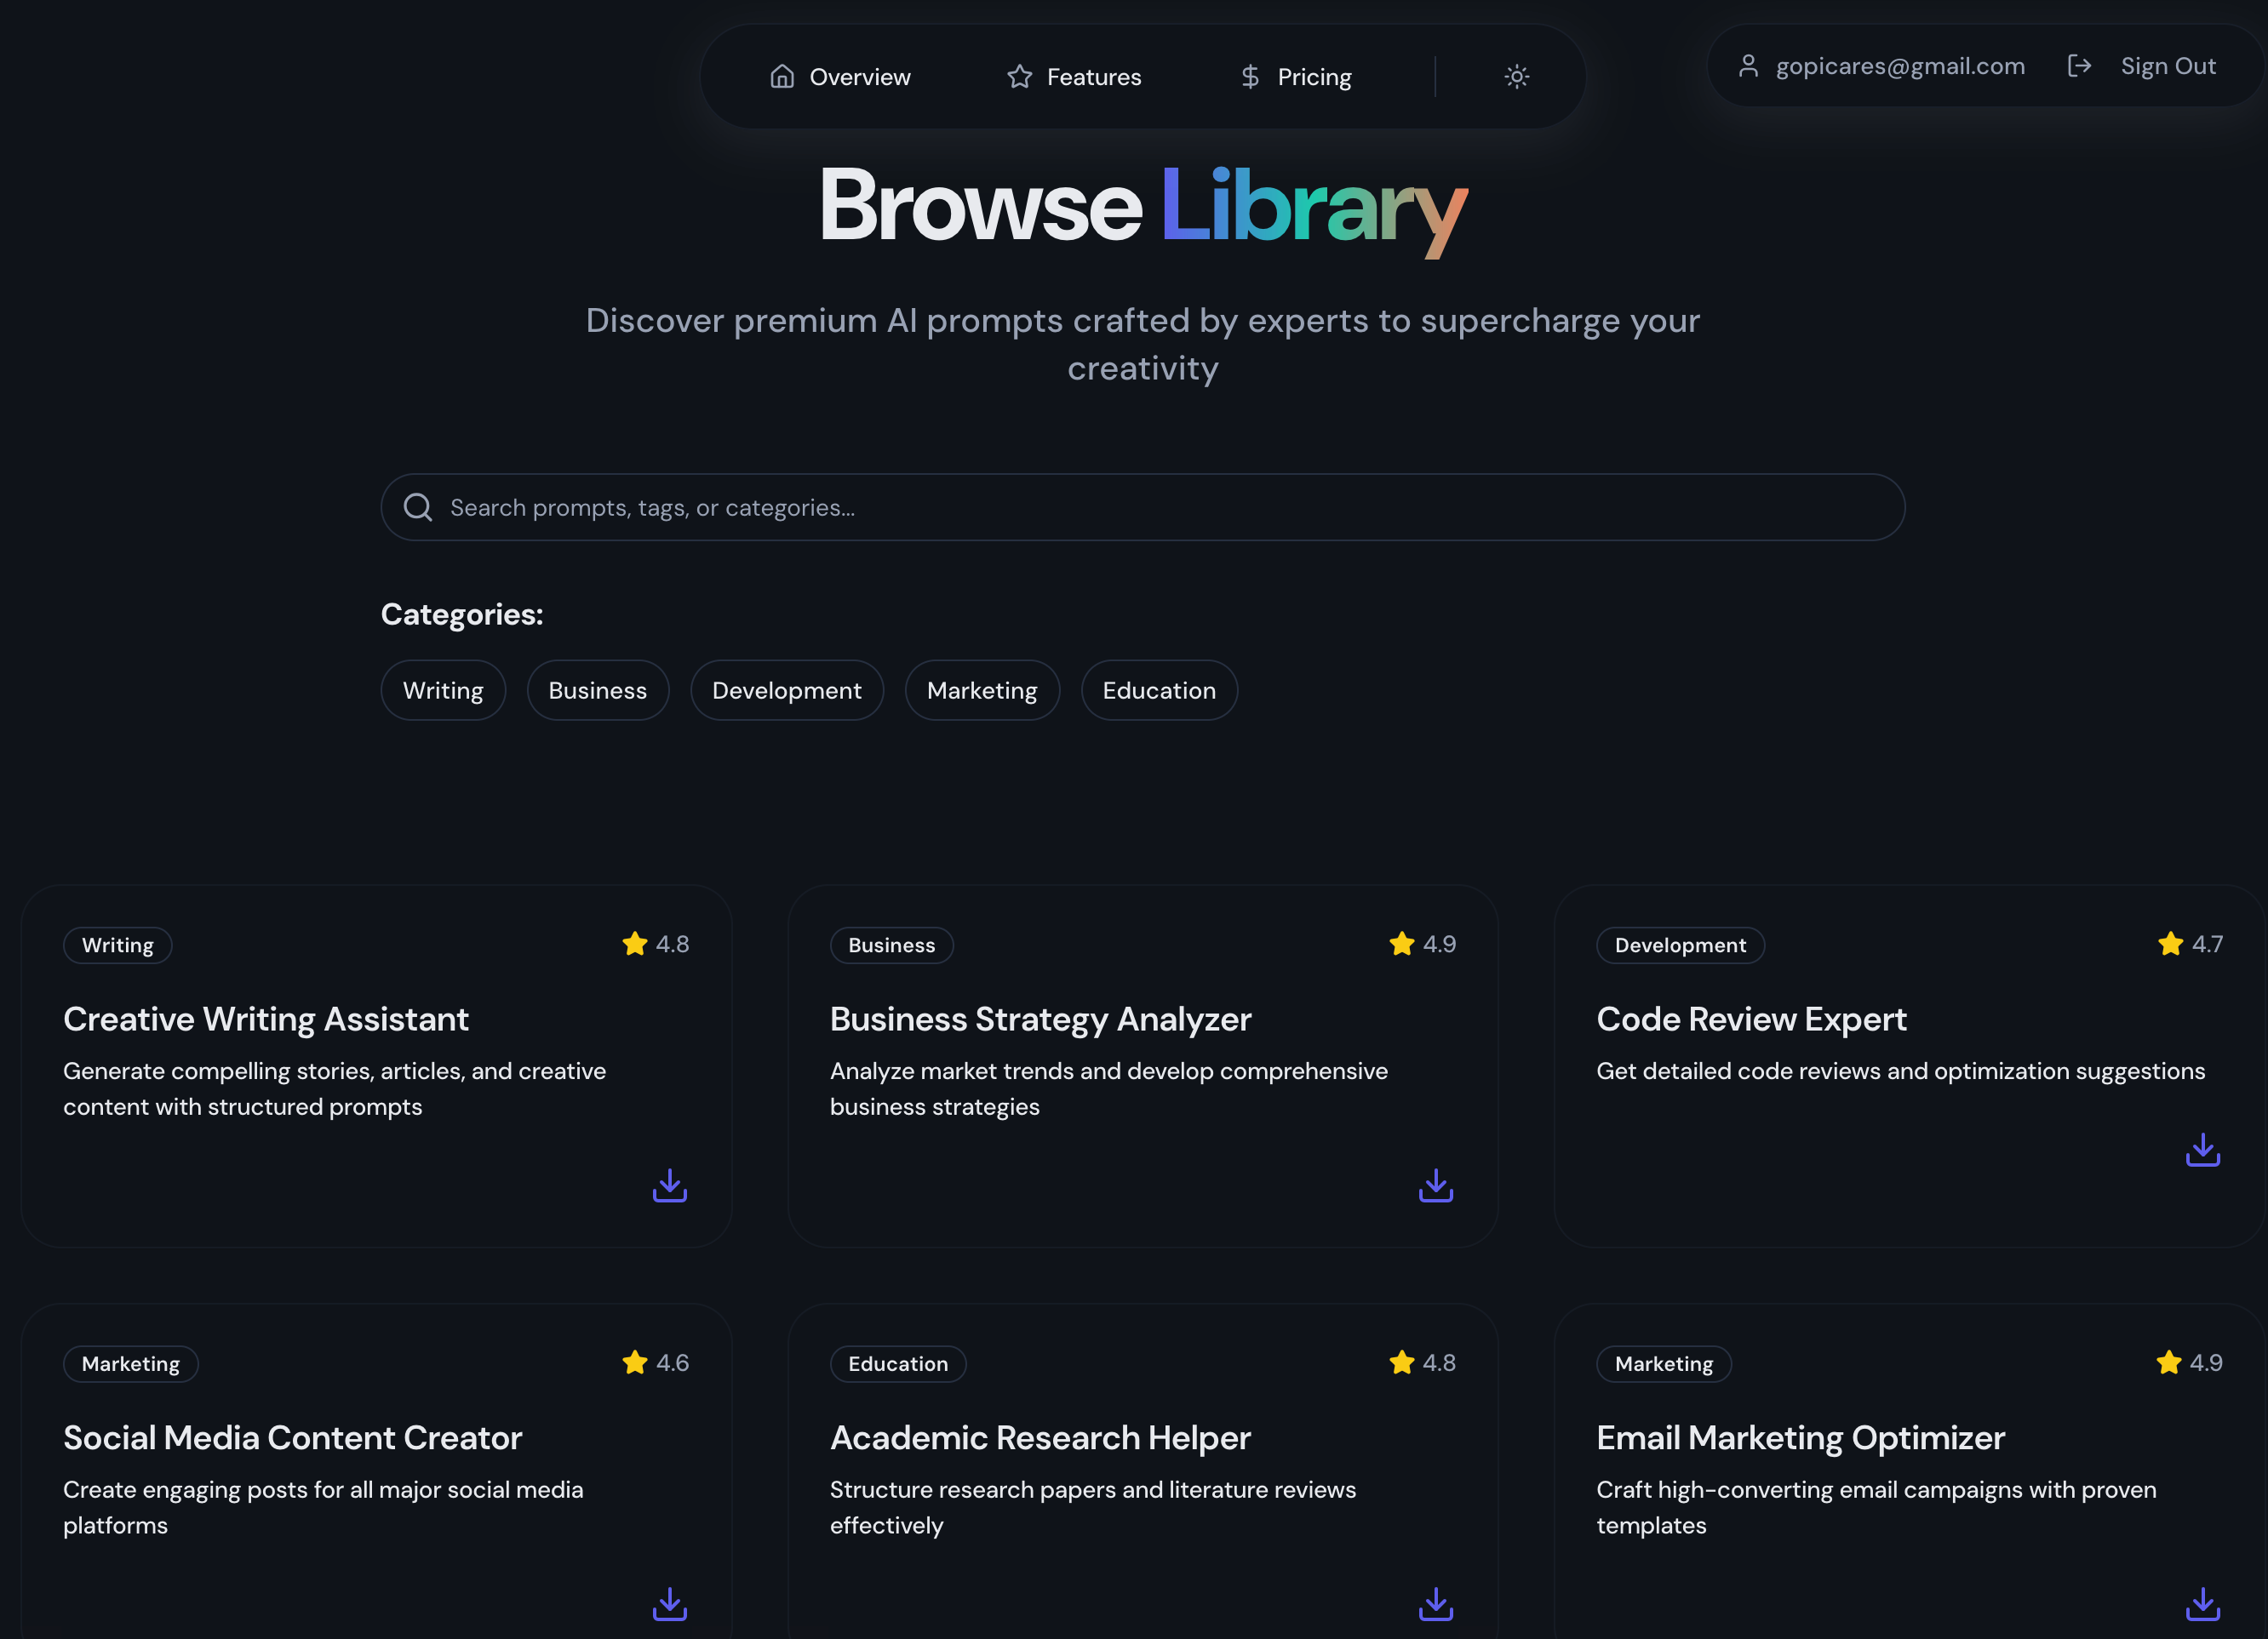Open the Overview nav item
2268x1639 pixels.
(x=840, y=76)
